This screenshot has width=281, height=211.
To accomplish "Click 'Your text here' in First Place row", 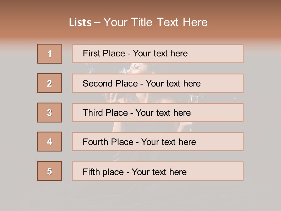I will (x=160, y=53).
